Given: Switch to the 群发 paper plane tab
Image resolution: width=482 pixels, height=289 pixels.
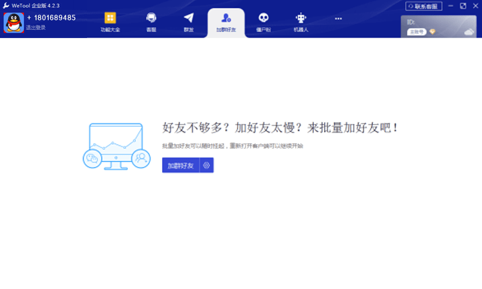Looking at the screenshot, I should 189,22.
